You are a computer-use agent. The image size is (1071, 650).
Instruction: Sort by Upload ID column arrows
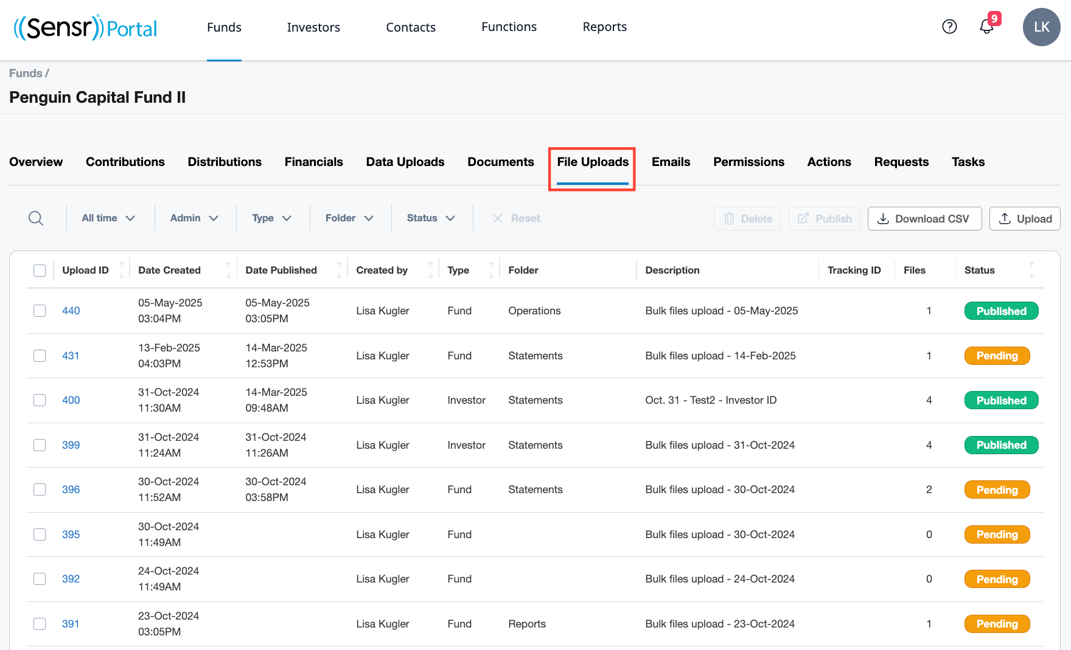121,270
